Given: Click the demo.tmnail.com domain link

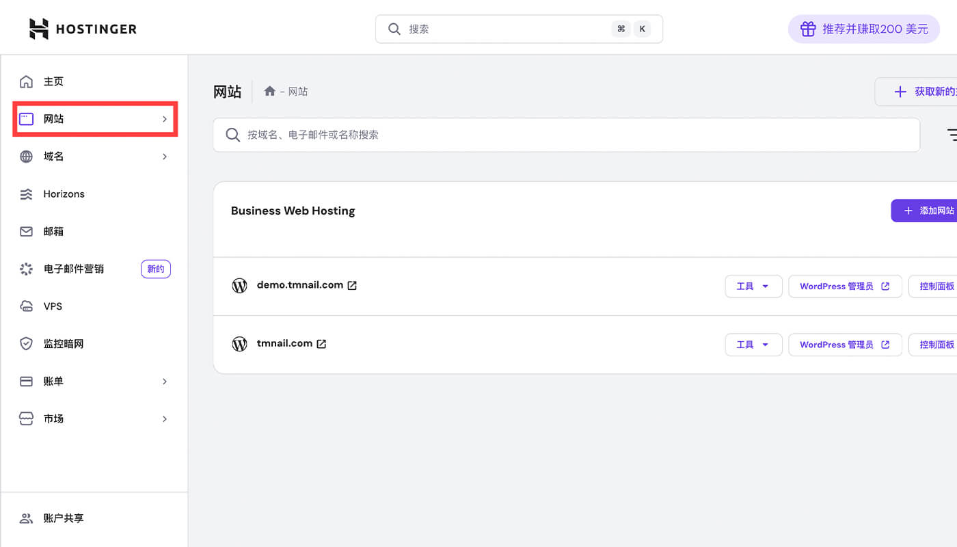Looking at the screenshot, I should click(300, 285).
